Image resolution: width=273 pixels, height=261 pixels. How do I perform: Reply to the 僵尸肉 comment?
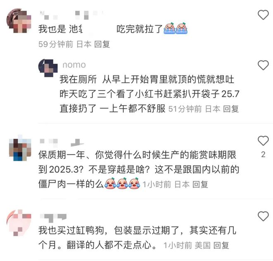point(200,184)
